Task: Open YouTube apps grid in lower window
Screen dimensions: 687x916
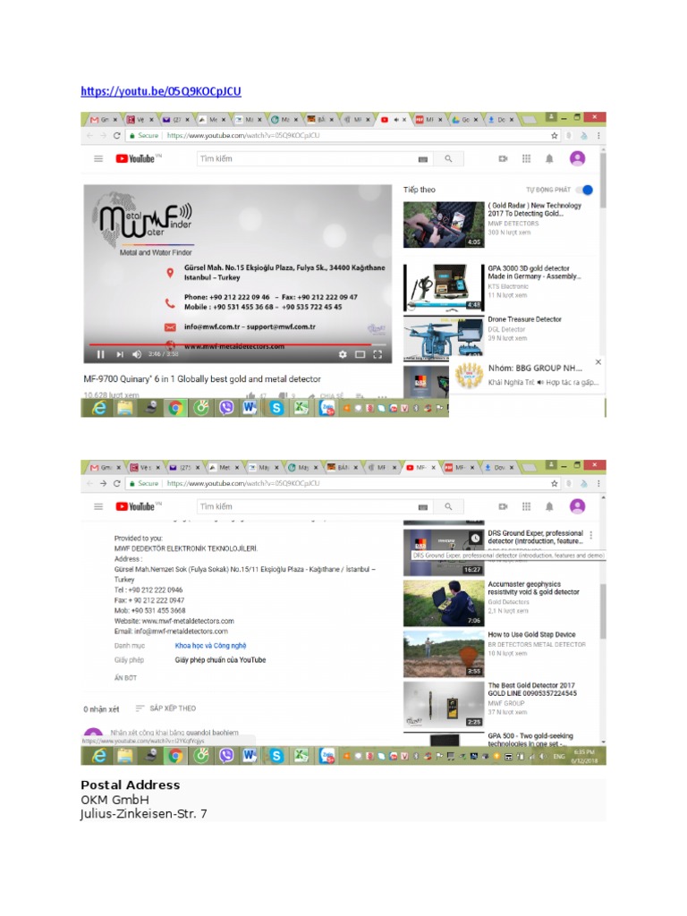Action: click(x=526, y=506)
